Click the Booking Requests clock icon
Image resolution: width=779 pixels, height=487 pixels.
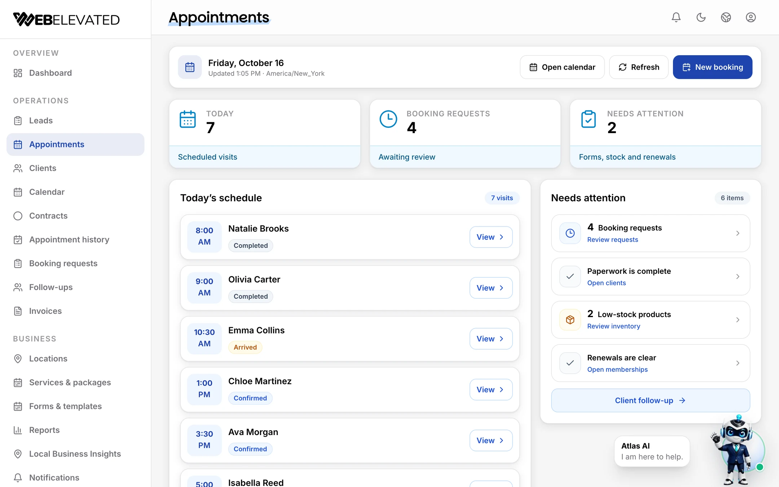pos(388,119)
